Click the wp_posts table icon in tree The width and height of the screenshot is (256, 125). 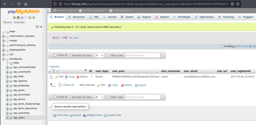click(11, 90)
